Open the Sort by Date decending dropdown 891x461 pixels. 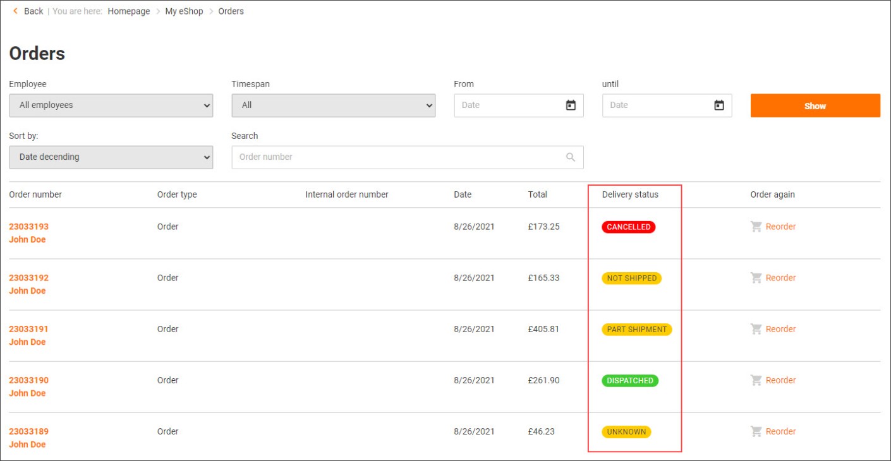pos(111,157)
